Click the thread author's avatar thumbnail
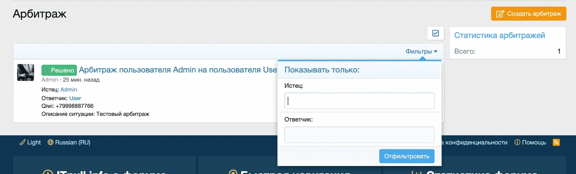 [x=25, y=72]
